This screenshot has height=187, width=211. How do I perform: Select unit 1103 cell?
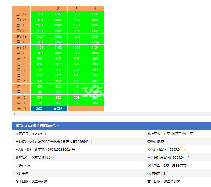(x=76, y=48)
